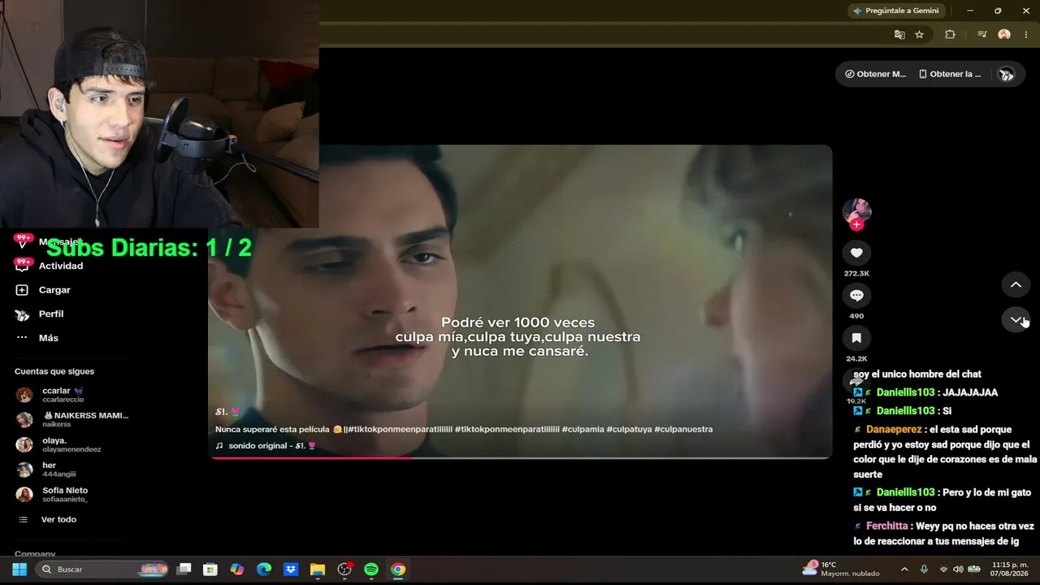1040x585 pixels.
Task: Click the battery status tray icon
Action: coord(974,570)
